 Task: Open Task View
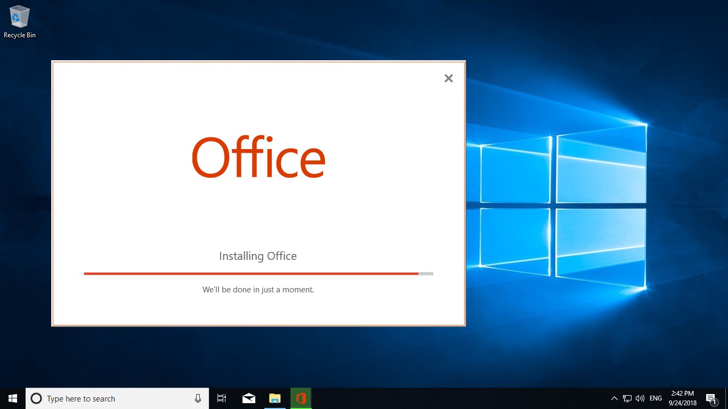222,398
